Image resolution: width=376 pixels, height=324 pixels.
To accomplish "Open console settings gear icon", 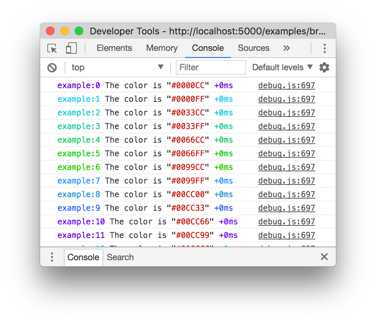I will [x=324, y=67].
